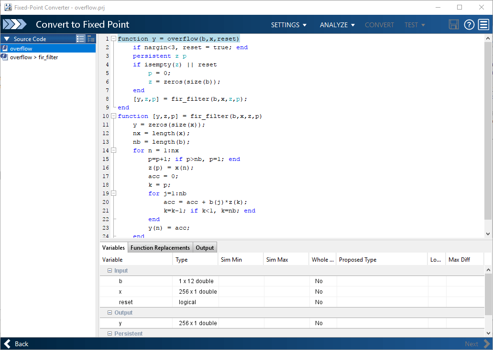Open the hamburger menu icon

click(x=483, y=24)
